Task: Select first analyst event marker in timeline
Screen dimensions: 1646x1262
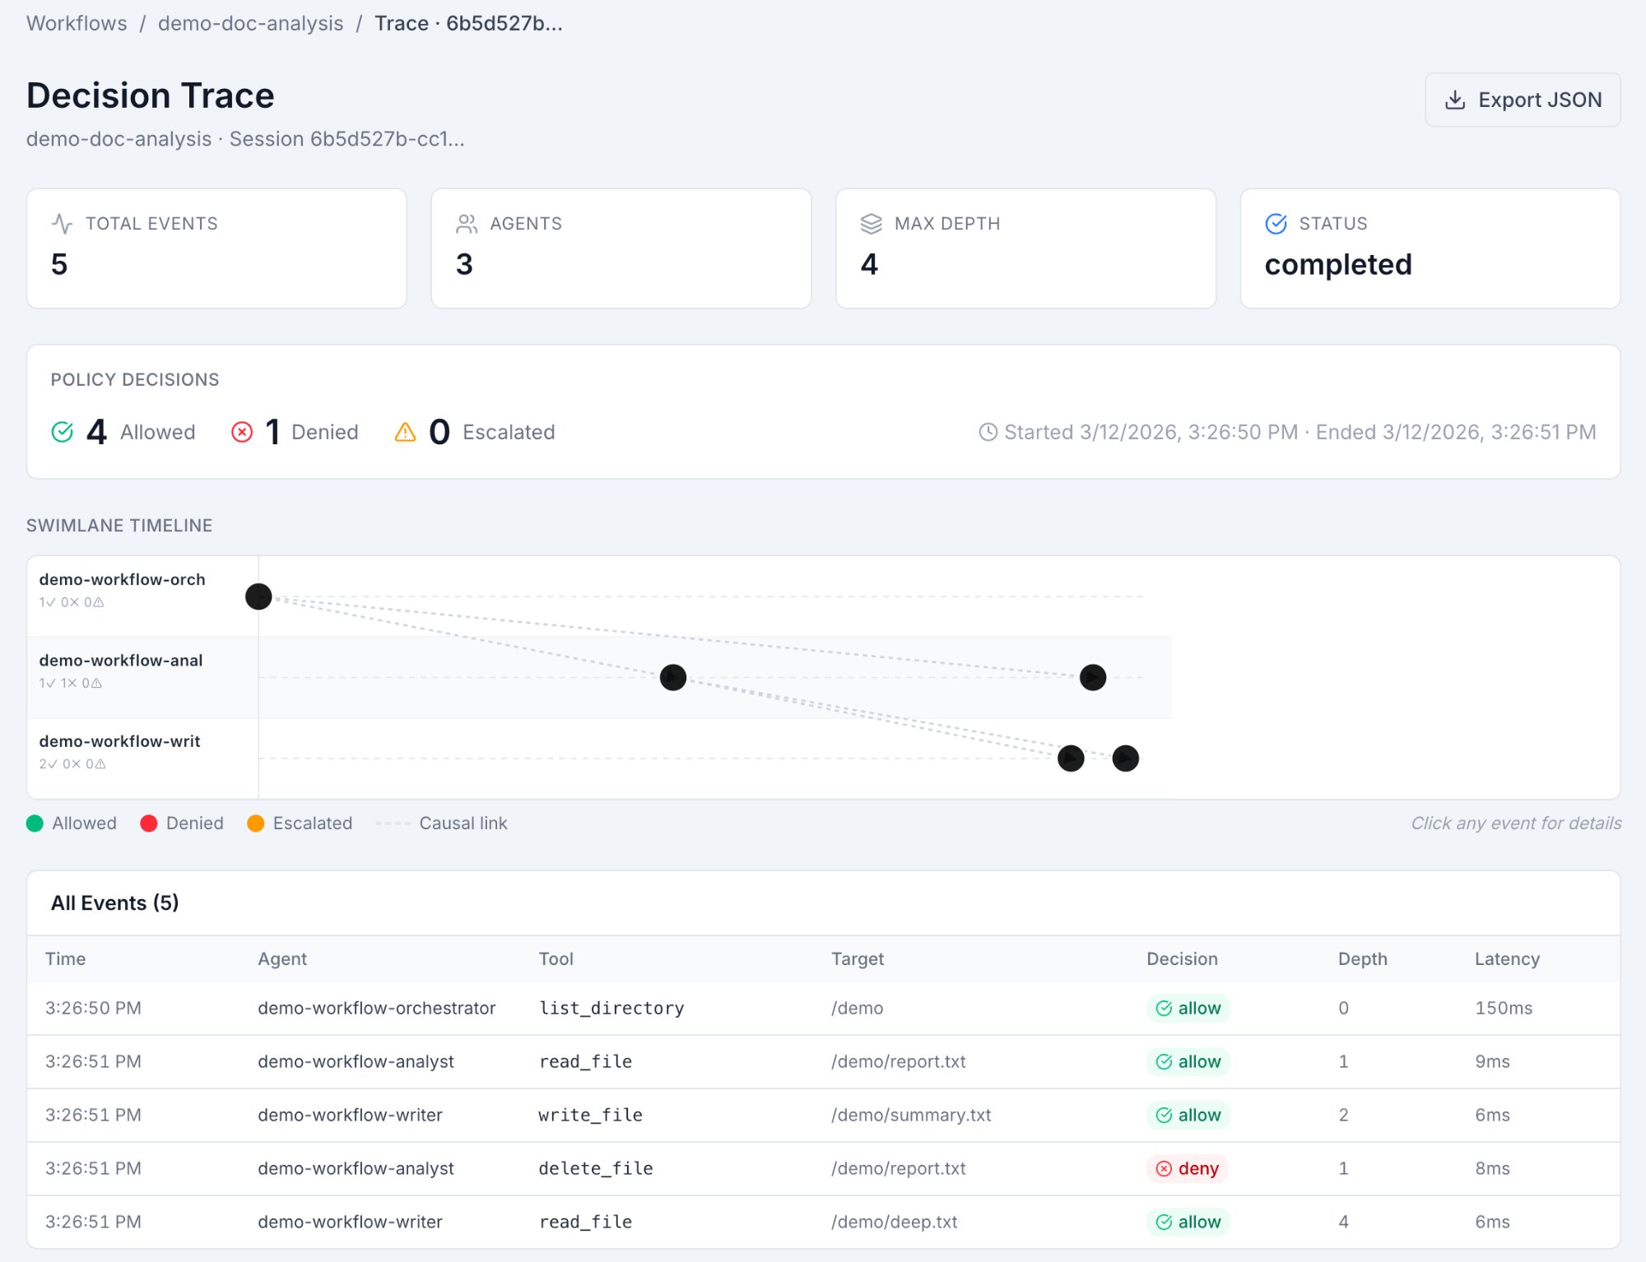Action: point(673,677)
